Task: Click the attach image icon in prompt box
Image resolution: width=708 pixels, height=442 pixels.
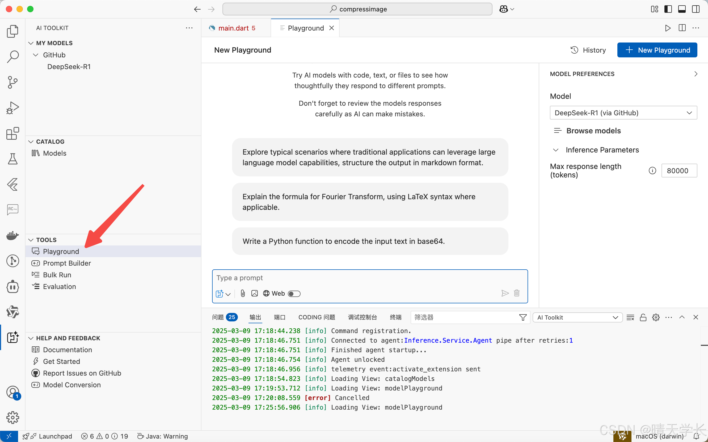Action: 254,293
